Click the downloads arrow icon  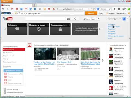pyautogui.click(x=114, y=9)
